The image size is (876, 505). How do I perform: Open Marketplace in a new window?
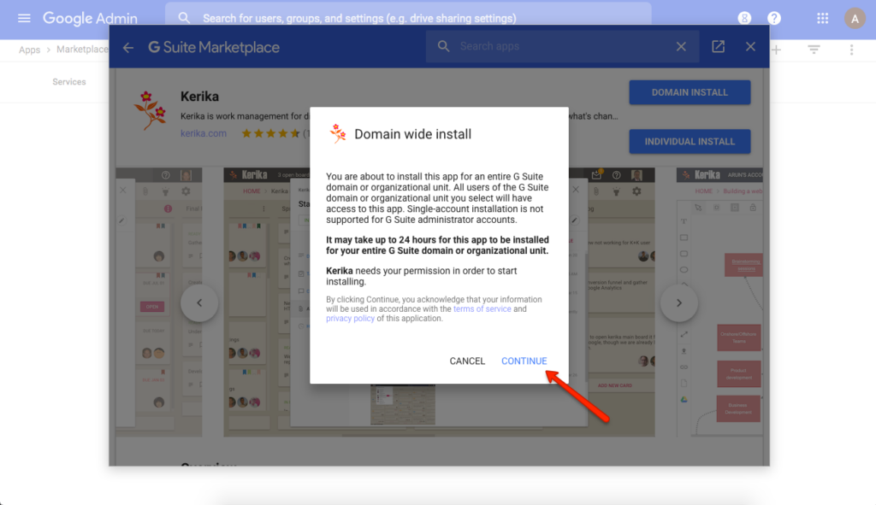click(x=718, y=46)
